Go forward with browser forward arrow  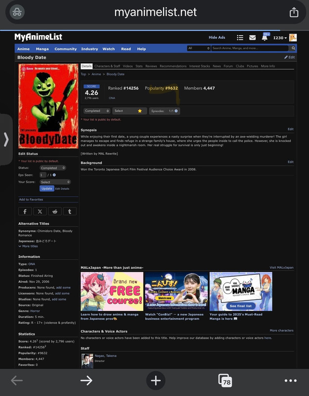pos(86,380)
